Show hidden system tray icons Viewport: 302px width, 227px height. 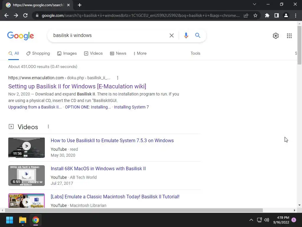coord(251,220)
